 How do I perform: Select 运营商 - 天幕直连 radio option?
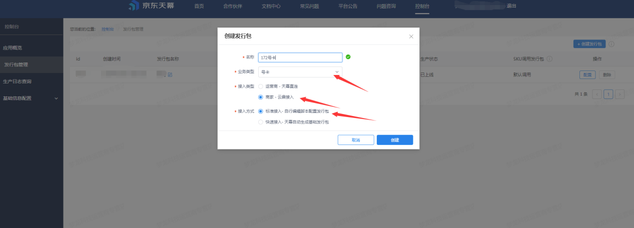[x=260, y=86]
